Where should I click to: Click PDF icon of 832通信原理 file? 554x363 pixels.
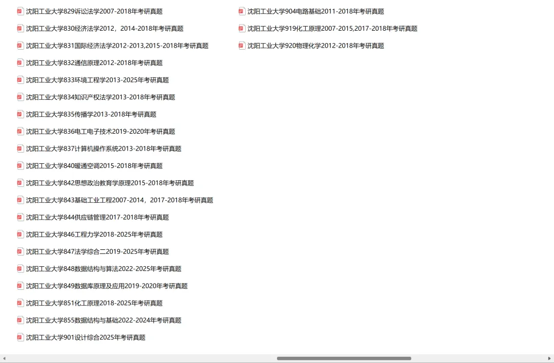click(21, 63)
